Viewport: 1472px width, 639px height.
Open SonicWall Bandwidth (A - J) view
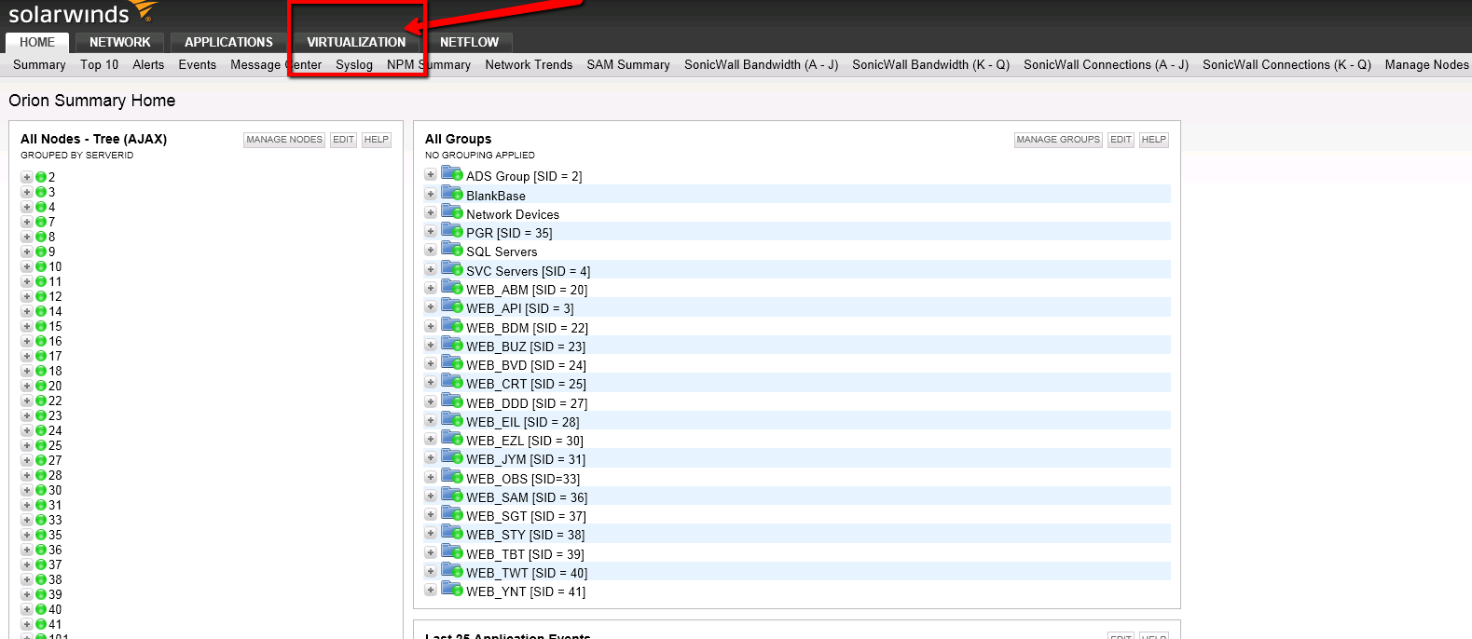(761, 64)
